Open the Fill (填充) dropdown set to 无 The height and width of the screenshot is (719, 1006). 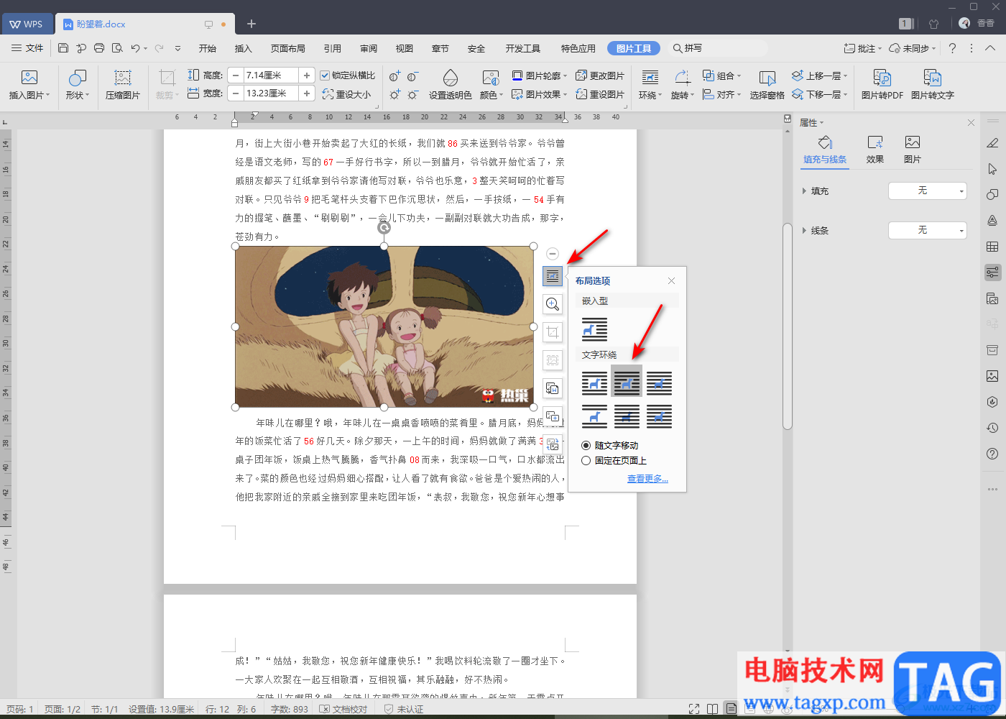click(928, 191)
